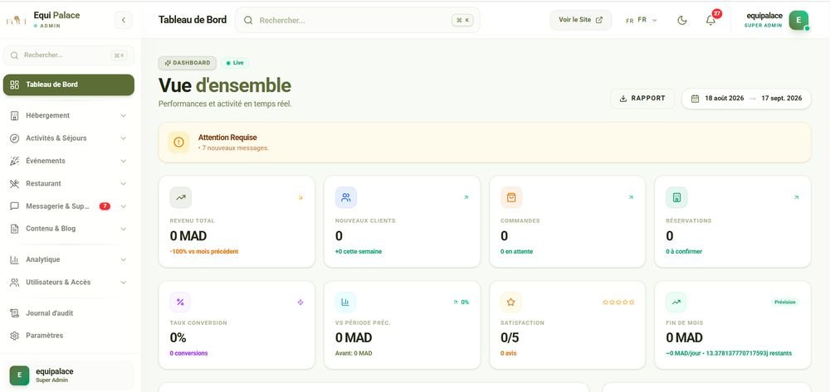
Task: Toggle dark mode moon icon
Action: tap(682, 20)
